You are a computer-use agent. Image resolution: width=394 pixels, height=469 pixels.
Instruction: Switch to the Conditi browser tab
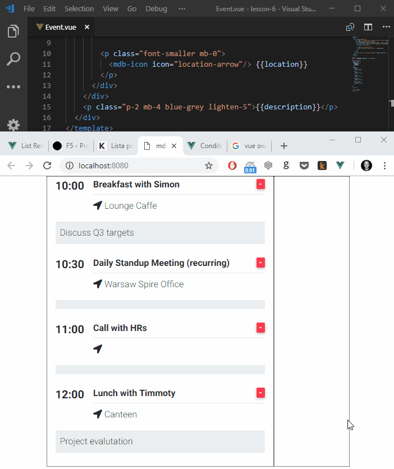point(204,146)
